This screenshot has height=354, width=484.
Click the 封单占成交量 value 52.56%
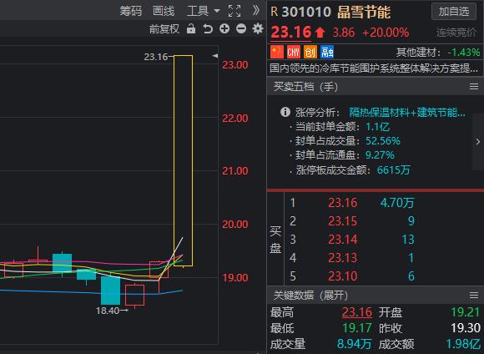click(x=383, y=141)
